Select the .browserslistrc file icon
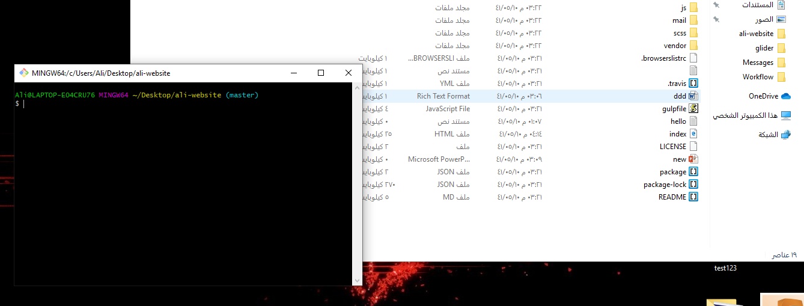804x306 pixels. point(693,58)
